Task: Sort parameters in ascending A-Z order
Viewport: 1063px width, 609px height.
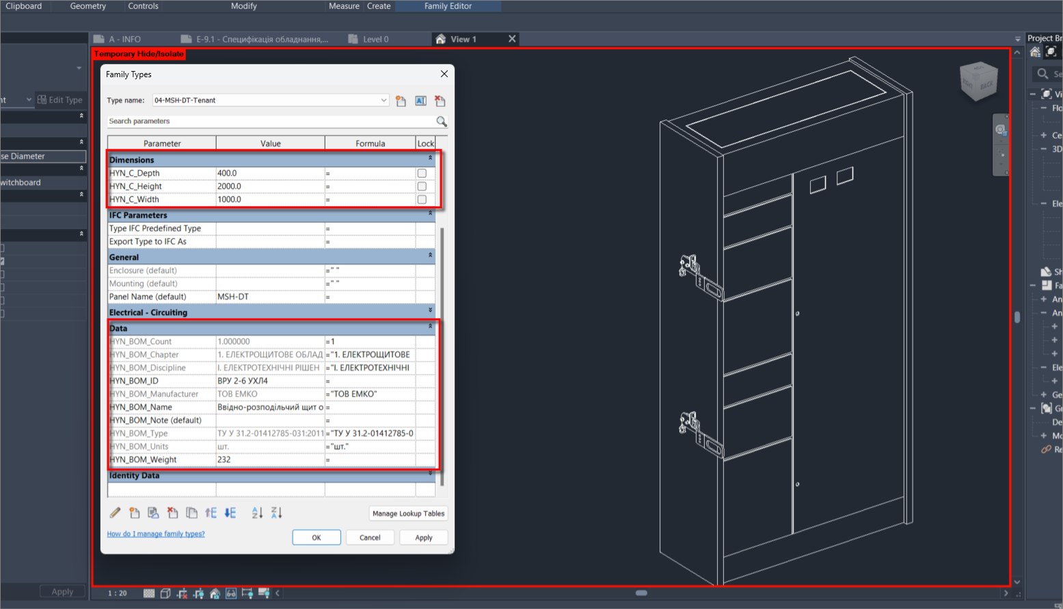Action: click(x=257, y=513)
